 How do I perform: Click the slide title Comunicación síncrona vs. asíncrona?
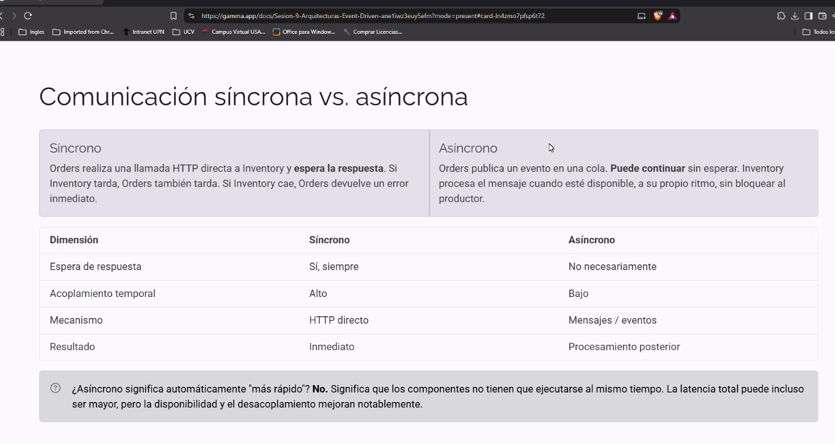pos(253,97)
